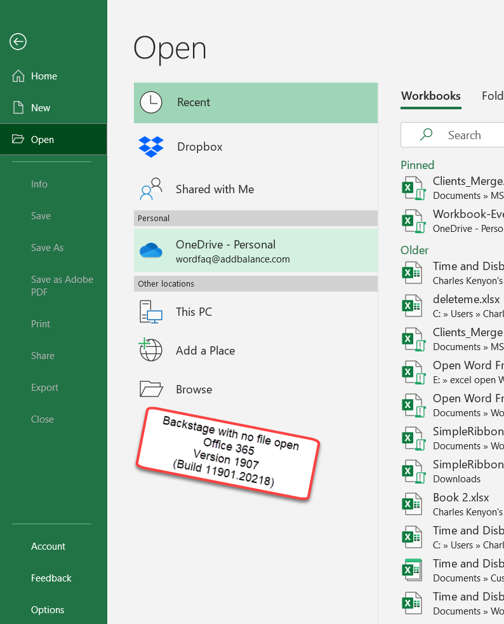Screen dimensions: 504x624
Task: Click the Add a Place globe icon
Action: point(150,349)
